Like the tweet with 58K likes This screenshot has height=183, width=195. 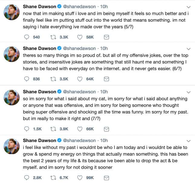[x=80, y=37]
